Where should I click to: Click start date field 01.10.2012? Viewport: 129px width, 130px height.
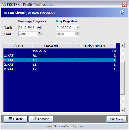coord(27,27)
